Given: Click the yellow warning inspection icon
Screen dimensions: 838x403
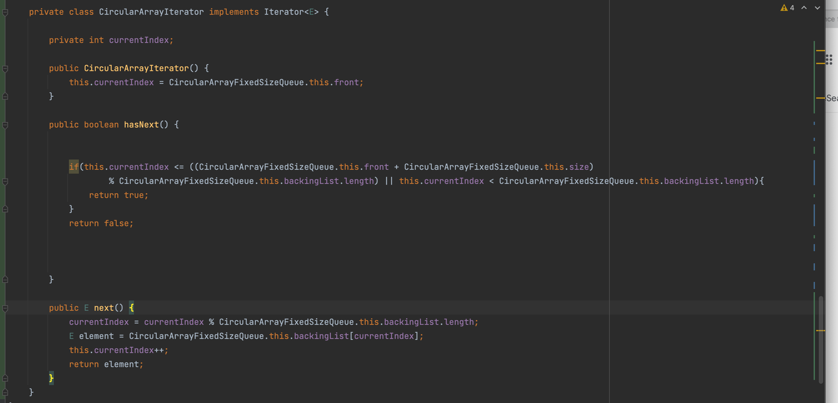Looking at the screenshot, I should point(784,8).
